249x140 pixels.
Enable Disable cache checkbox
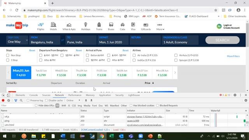tap(46, 100)
